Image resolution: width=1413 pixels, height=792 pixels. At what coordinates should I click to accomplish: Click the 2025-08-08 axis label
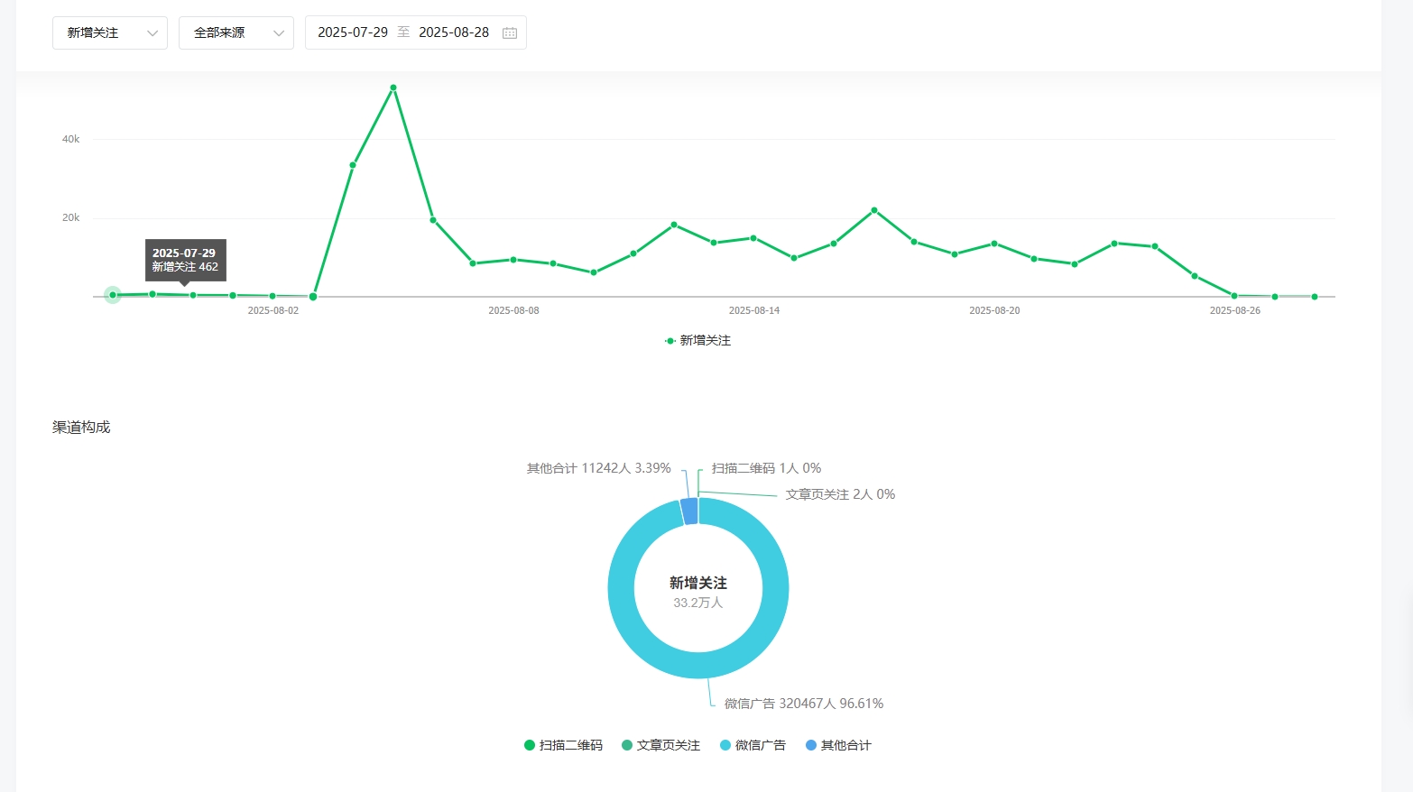click(x=513, y=310)
